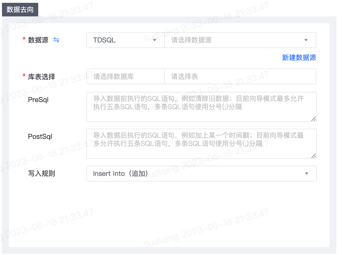342x255 pixels.
Task: Click inside the PostSql text area
Action: tap(202, 144)
